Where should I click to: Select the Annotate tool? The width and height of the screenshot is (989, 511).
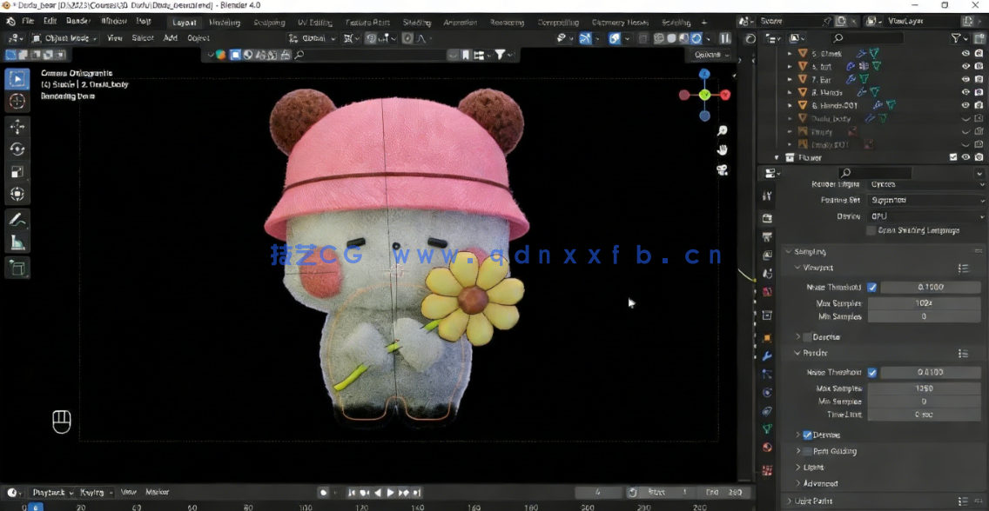click(x=17, y=218)
